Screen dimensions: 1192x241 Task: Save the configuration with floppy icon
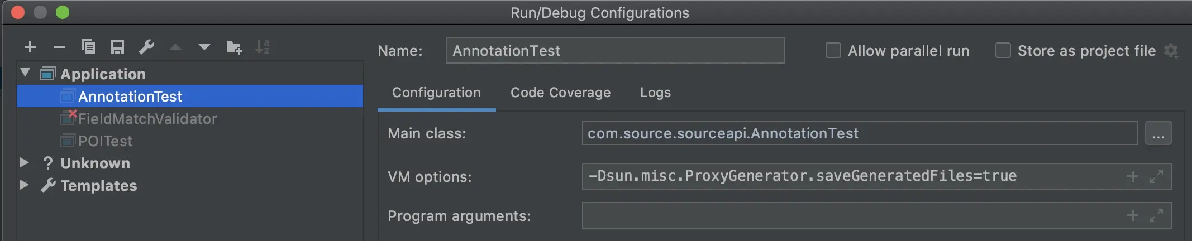pyautogui.click(x=117, y=47)
